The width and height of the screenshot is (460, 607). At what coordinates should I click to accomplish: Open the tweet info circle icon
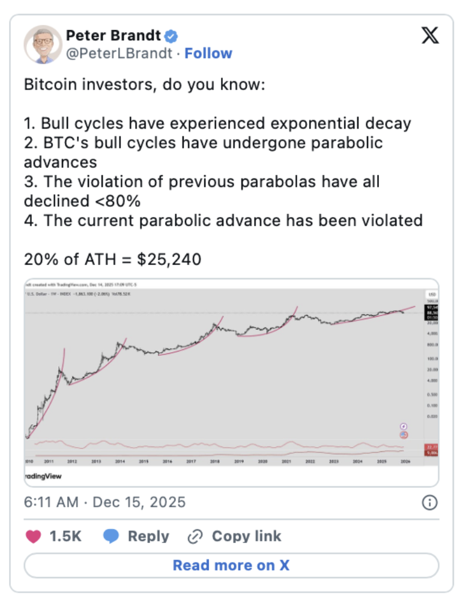(x=430, y=502)
